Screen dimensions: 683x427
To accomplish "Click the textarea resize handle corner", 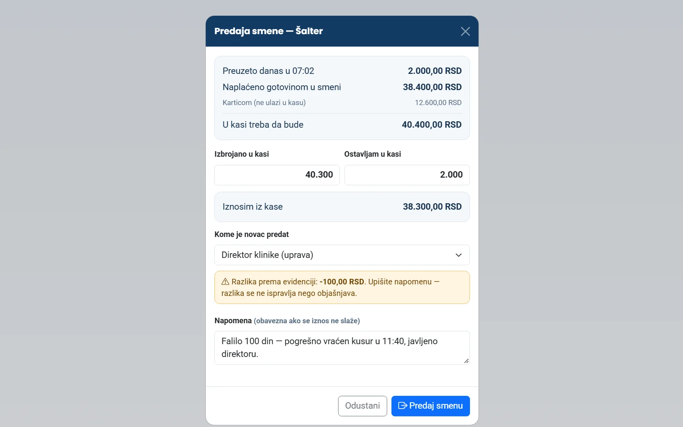I will (x=466, y=361).
